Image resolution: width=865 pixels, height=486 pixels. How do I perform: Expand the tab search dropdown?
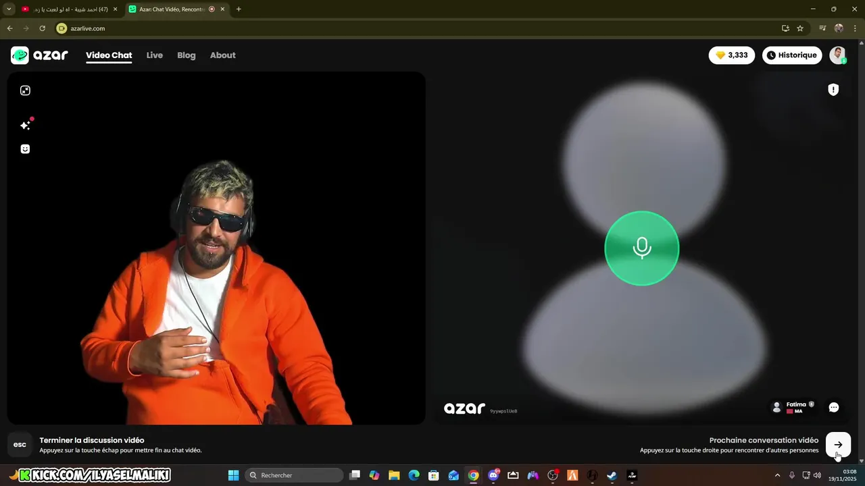pos(9,9)
